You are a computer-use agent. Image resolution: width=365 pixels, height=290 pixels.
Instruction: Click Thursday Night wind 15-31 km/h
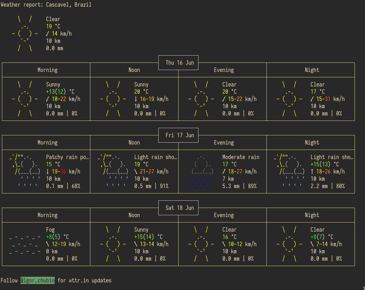tap(328, 99)
